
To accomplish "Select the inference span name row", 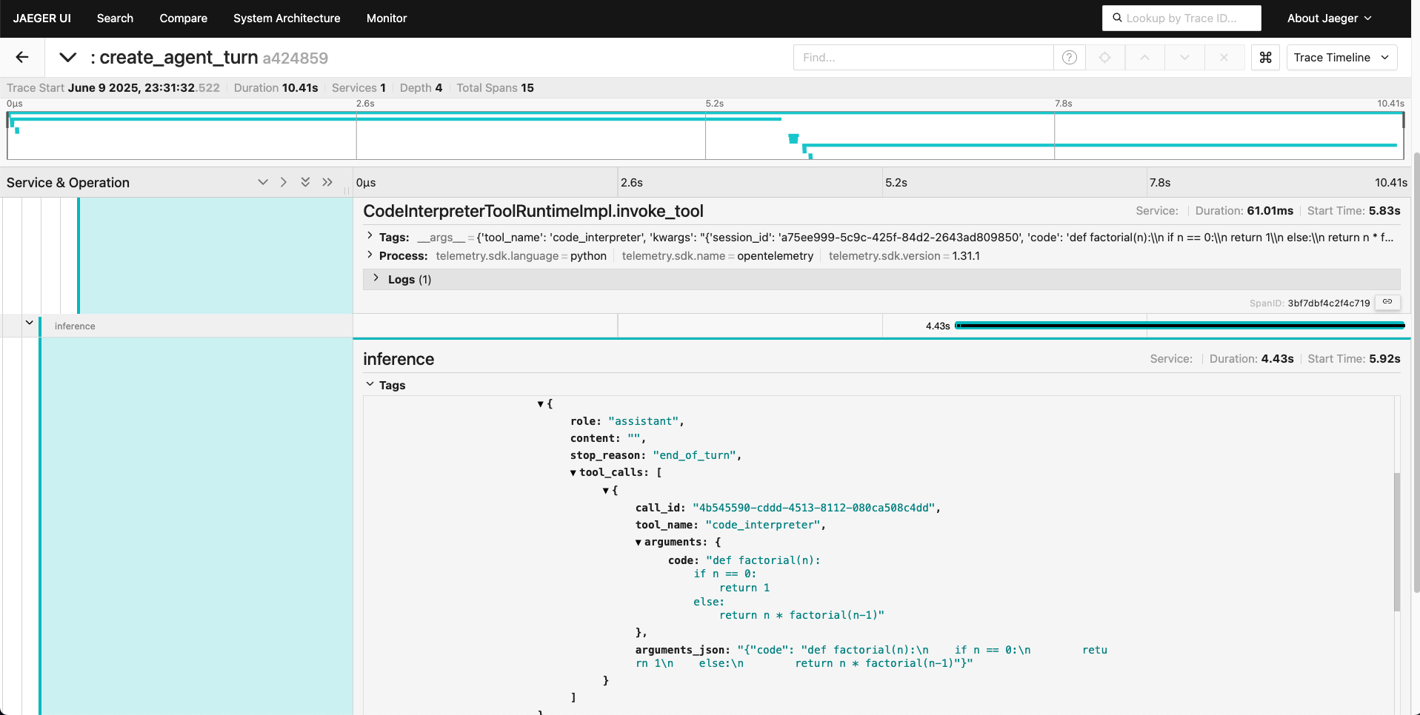I will click(x=75, y=326).
